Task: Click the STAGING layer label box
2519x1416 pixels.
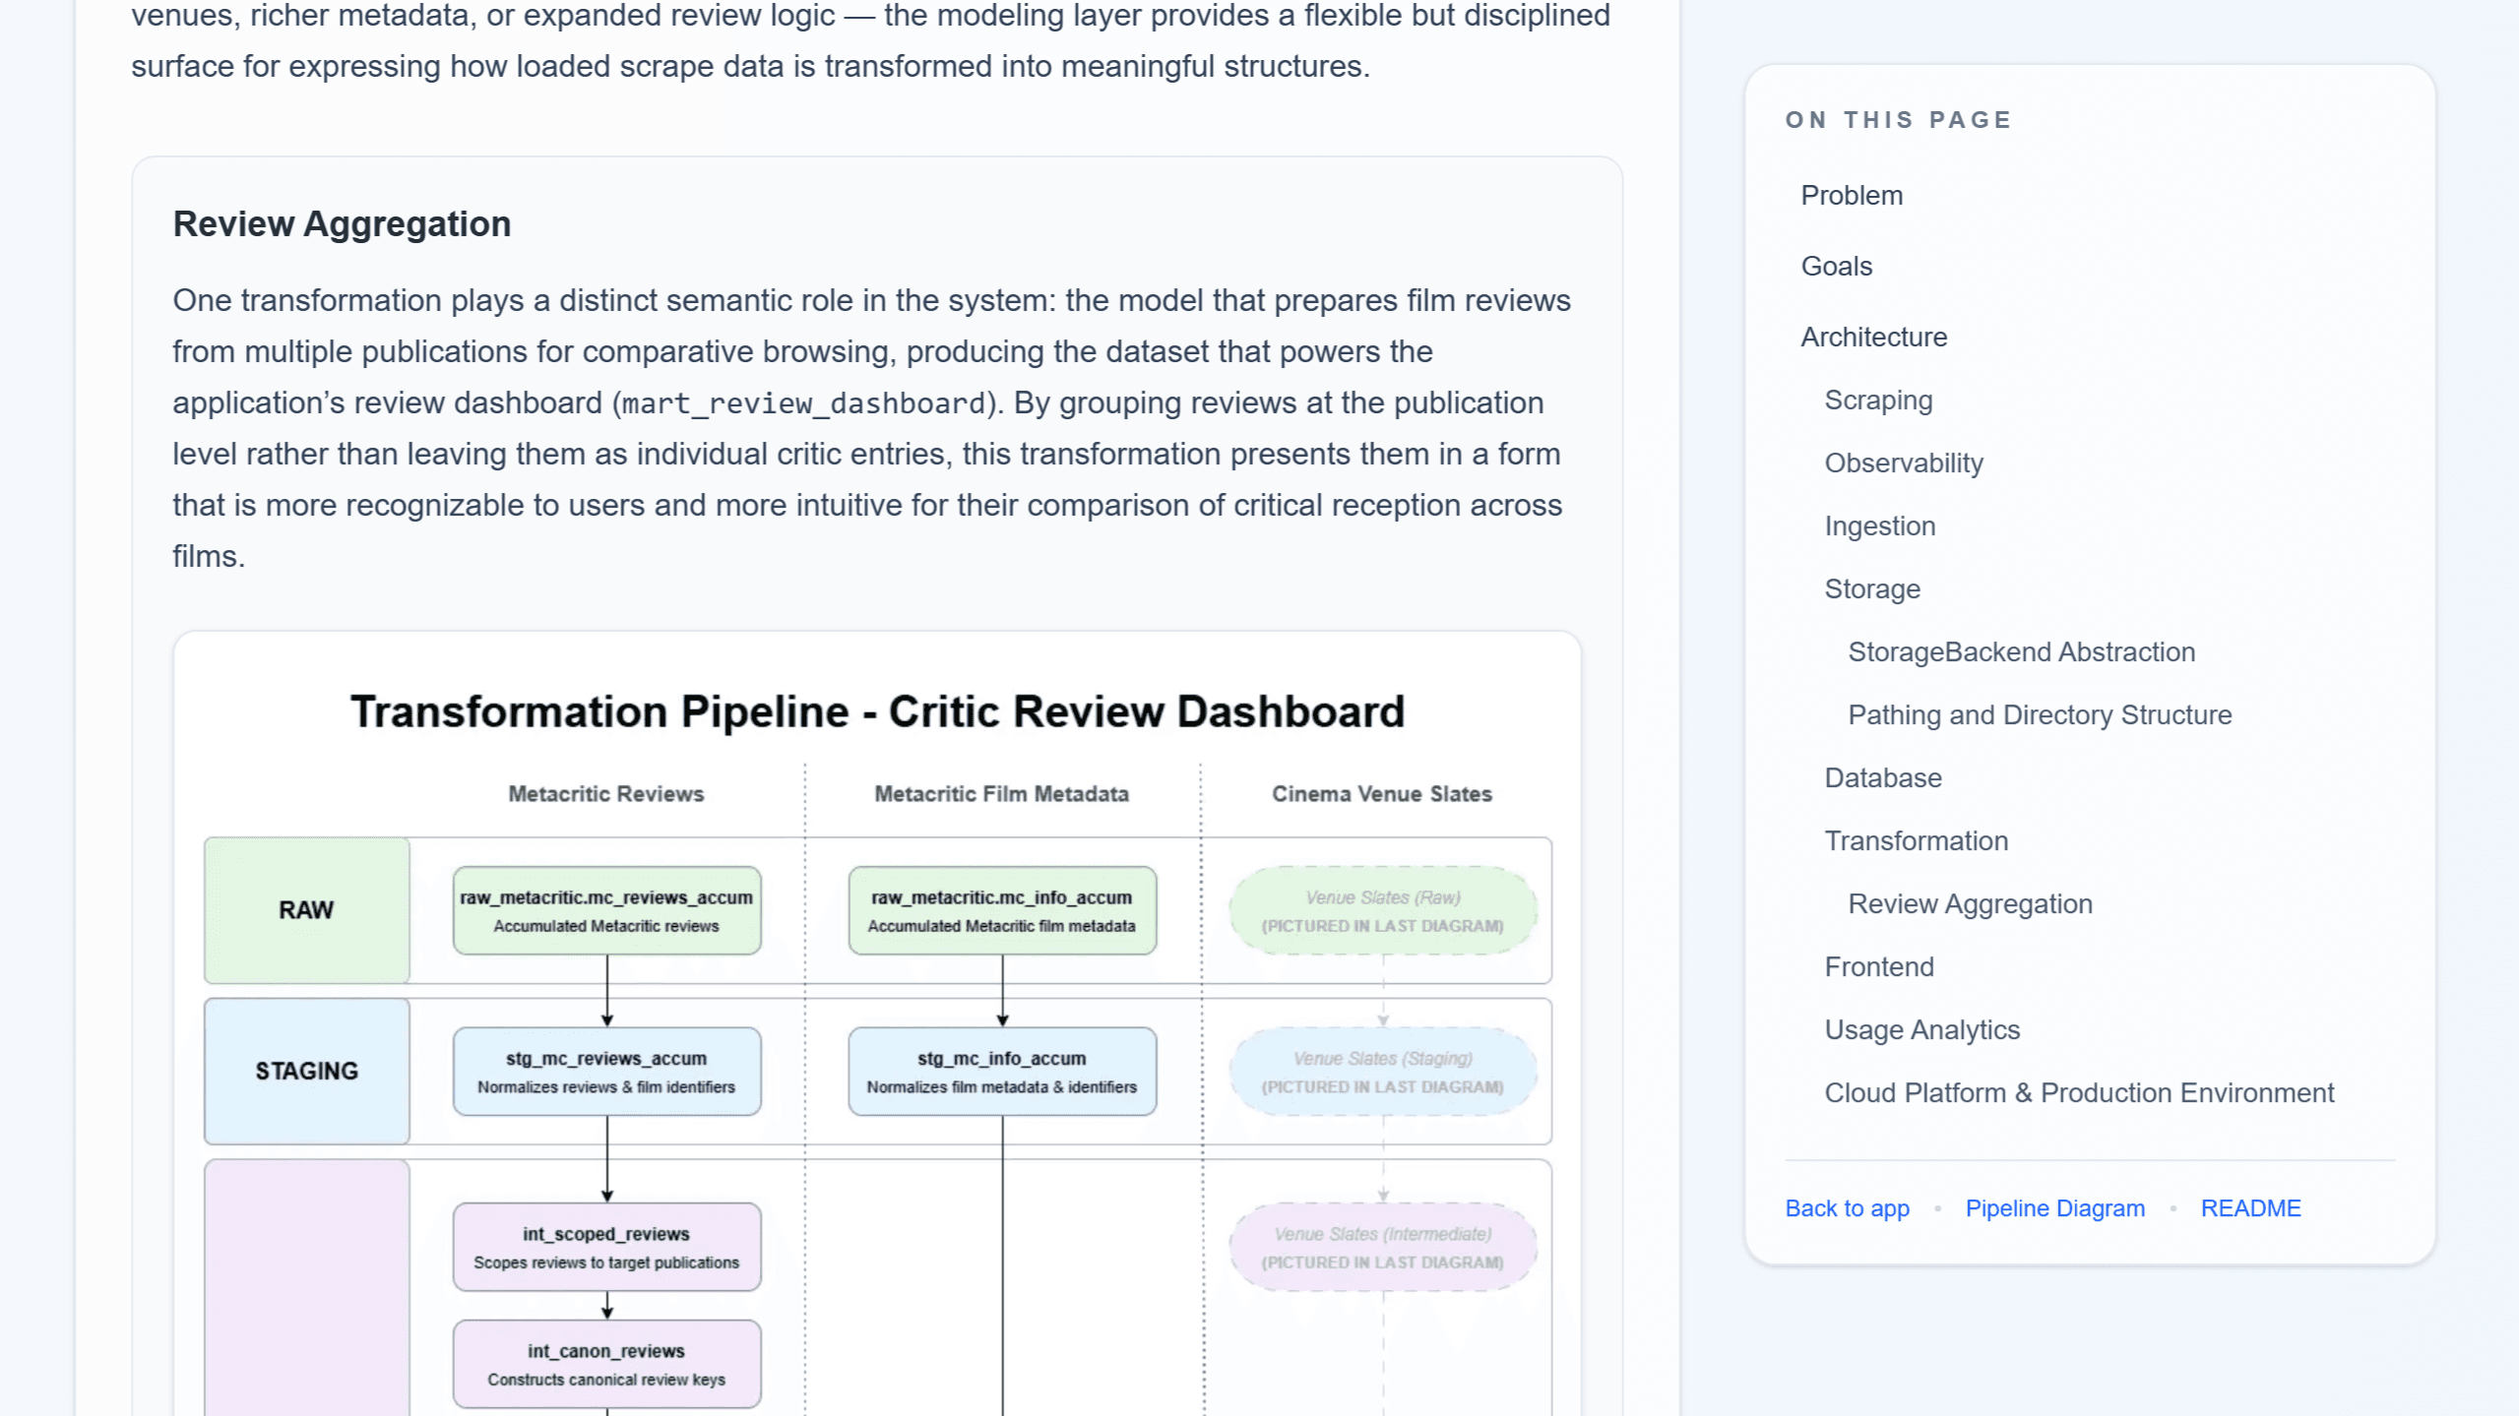Action: pyautogui.click(x=306, y=1072)
